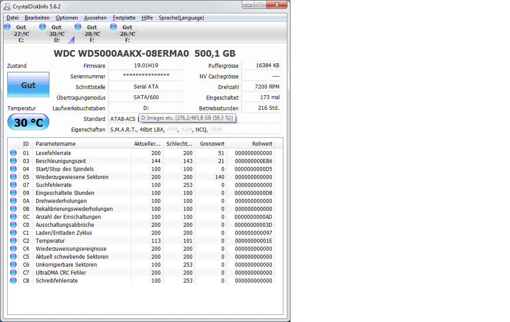This screenshot has width=510, height=322.
Task: Select the Lesefehlerrate parameter name
Action: tap(53, 153)
